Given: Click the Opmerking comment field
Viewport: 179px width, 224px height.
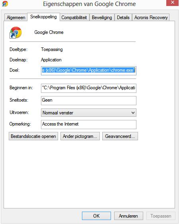Looking at the screenshot, I should click(89, 124).
